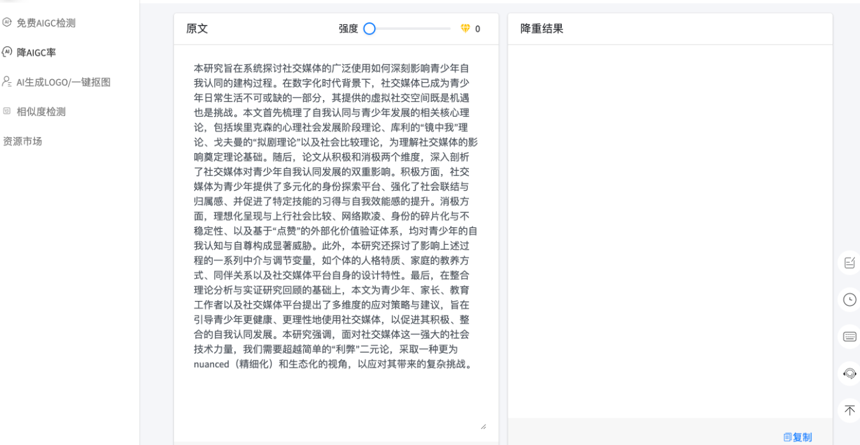
Task: Click the copy icon next to 复制
Action: point(787,437)
